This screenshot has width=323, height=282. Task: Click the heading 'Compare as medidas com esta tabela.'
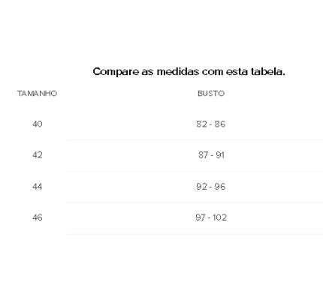189,72
